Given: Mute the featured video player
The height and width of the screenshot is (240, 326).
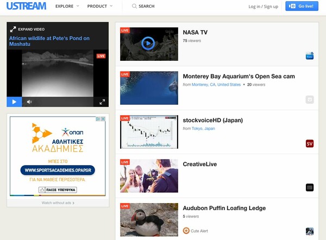Looking at the screenshot, I should (29, 102).
